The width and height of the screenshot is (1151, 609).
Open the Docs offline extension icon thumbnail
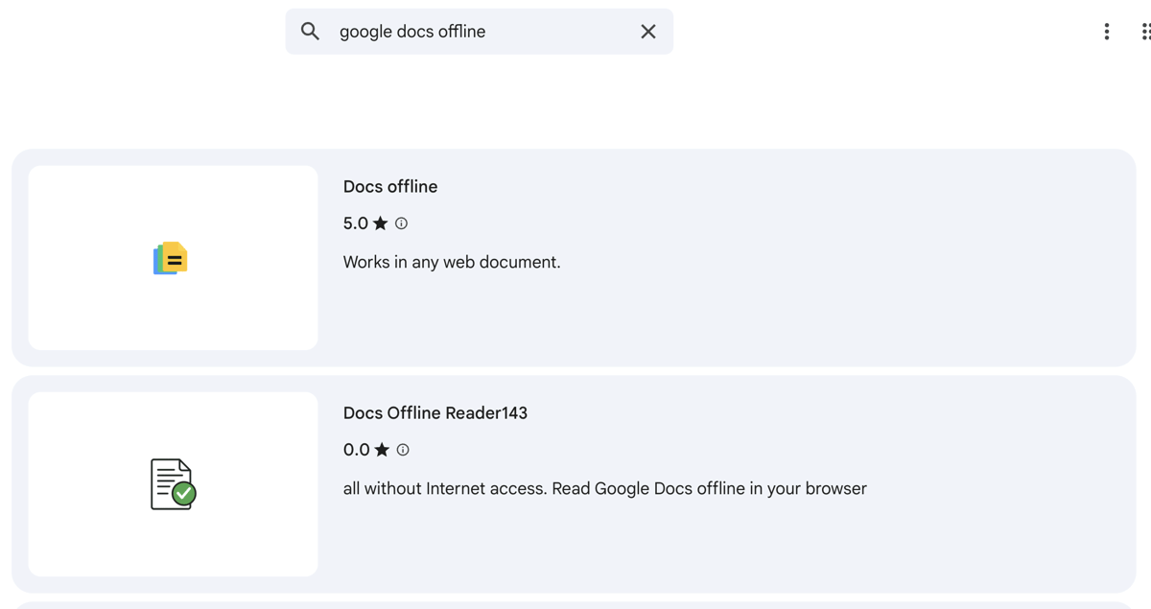[173, 258]
